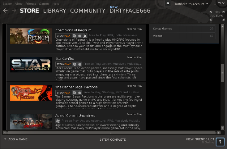The width and height of the screenshot is (227, 149).
Task: Open the help question mark button
Action: pos(220,142)
